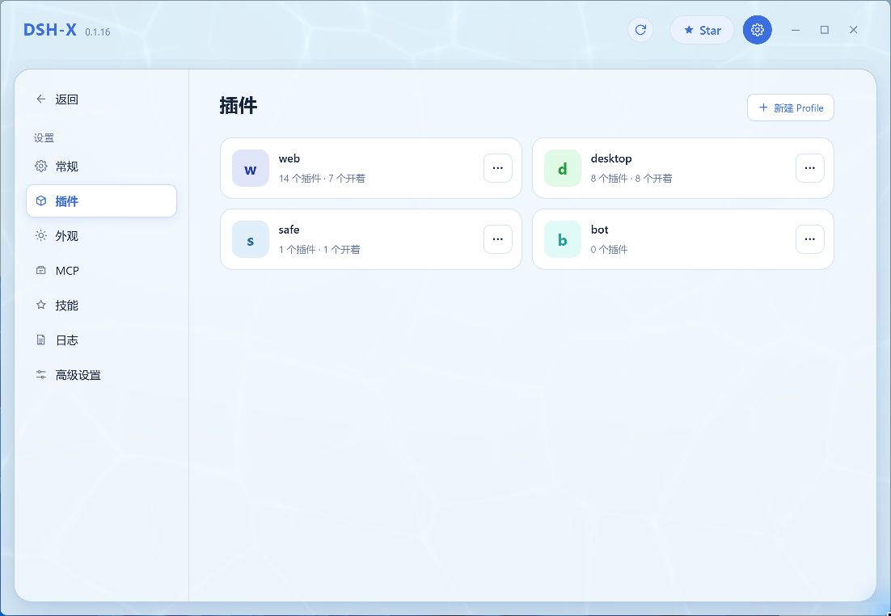The height and width of the screenshot is (616, 891).
Task: Close the DSH-X window
Action: coord(854,30)
